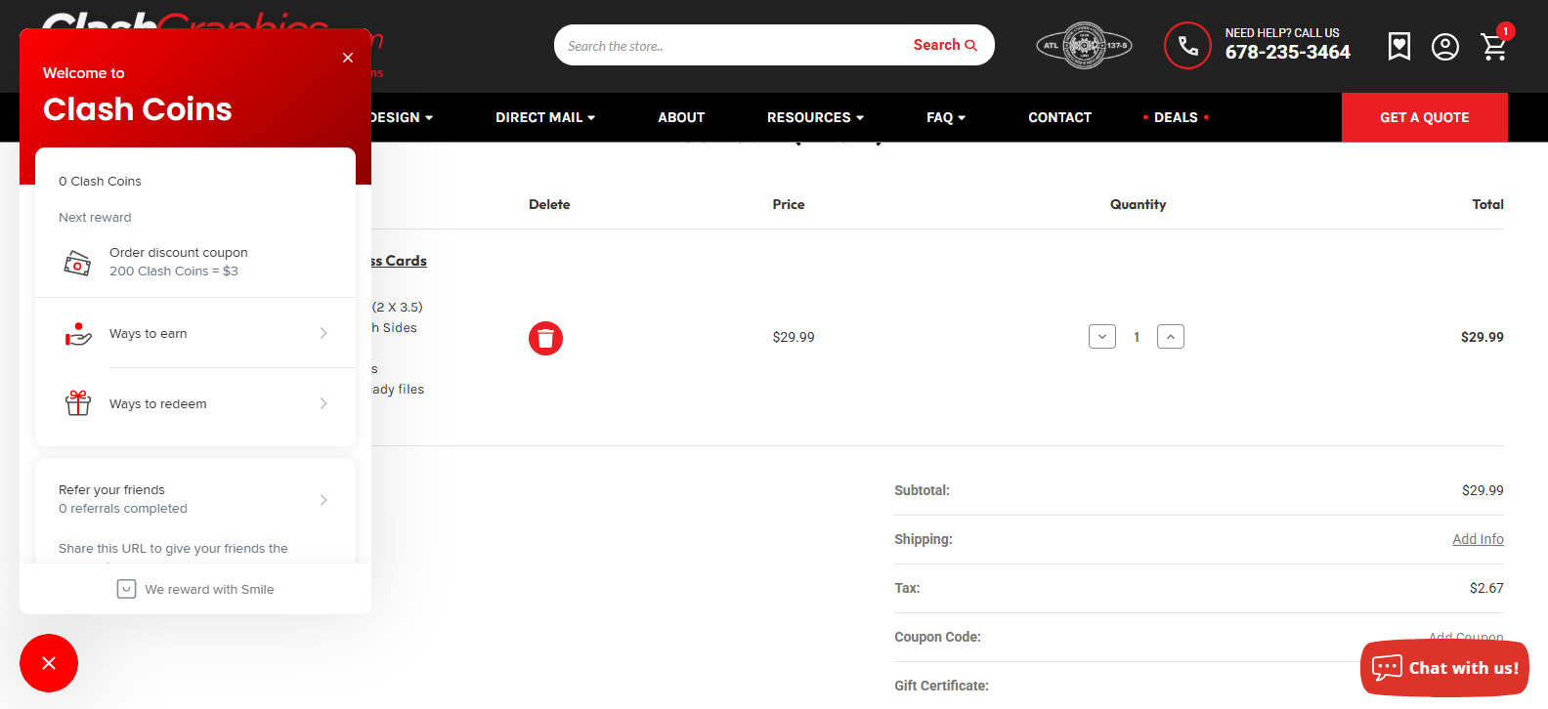Delete the item with the trash icon
The image size is (1548, 709).
[545, 338]
